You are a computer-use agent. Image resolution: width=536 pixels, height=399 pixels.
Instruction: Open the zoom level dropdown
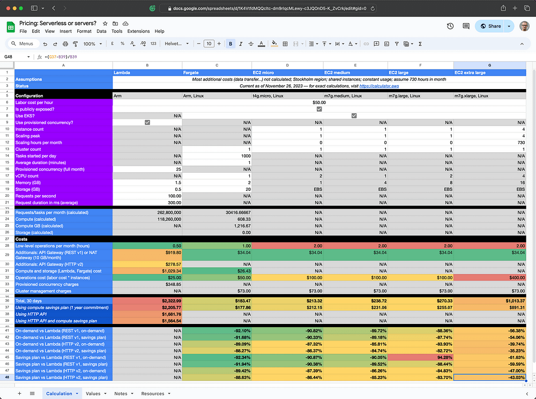pos(93,44)
